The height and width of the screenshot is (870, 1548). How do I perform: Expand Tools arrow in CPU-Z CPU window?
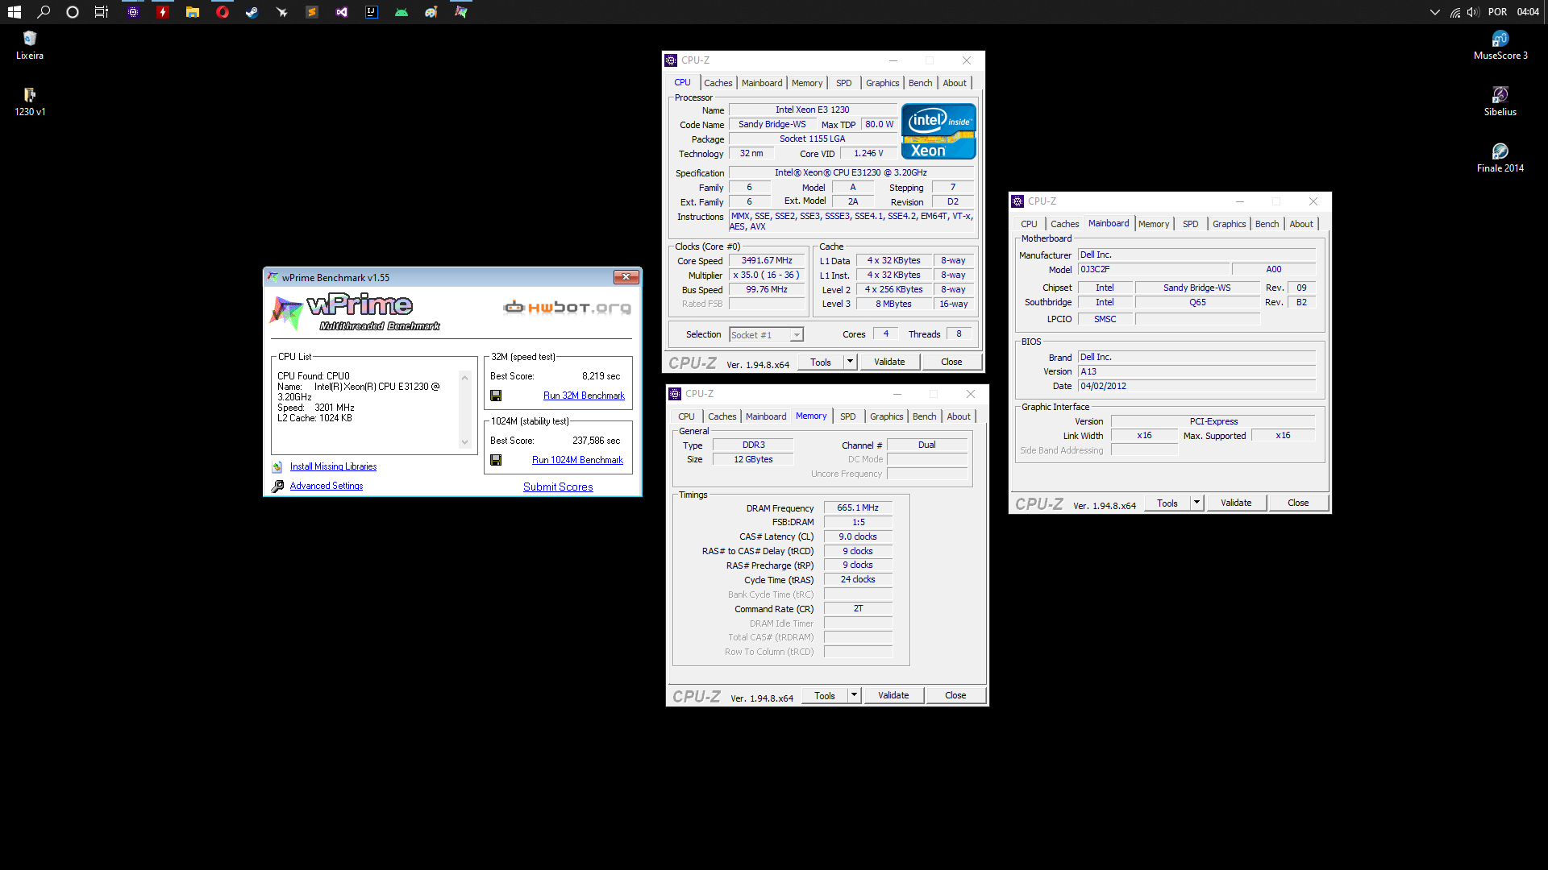click(x=849, y=362)
